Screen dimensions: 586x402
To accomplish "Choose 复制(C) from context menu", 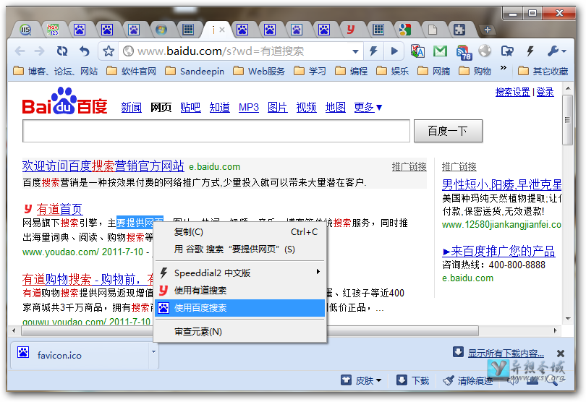I will point(189,232).
